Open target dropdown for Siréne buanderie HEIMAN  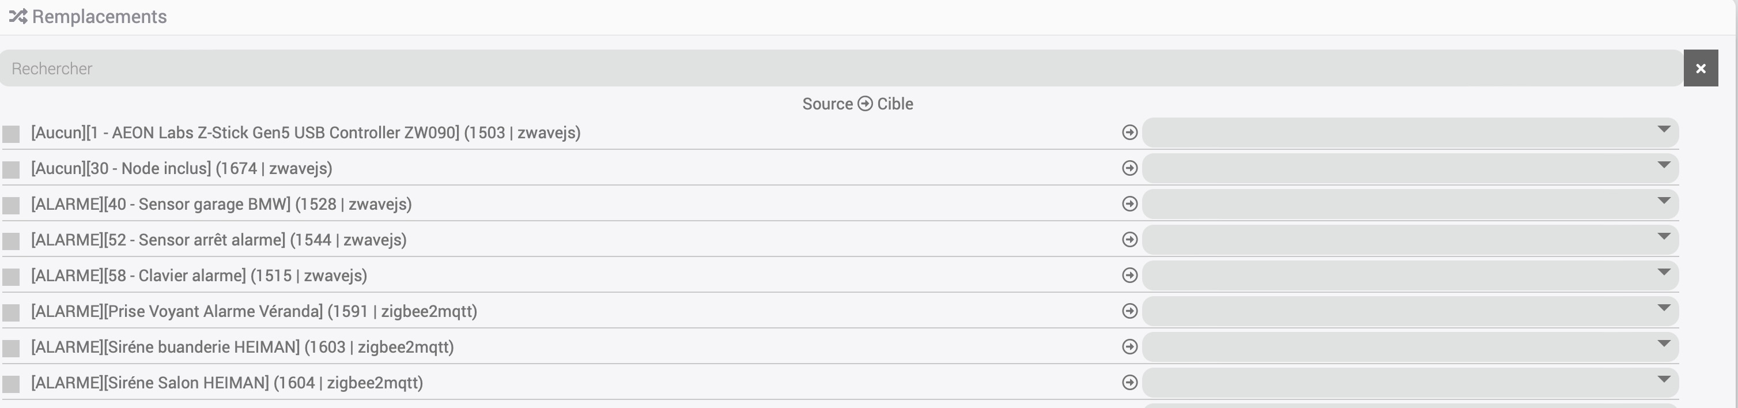(x=1410, y=347)
